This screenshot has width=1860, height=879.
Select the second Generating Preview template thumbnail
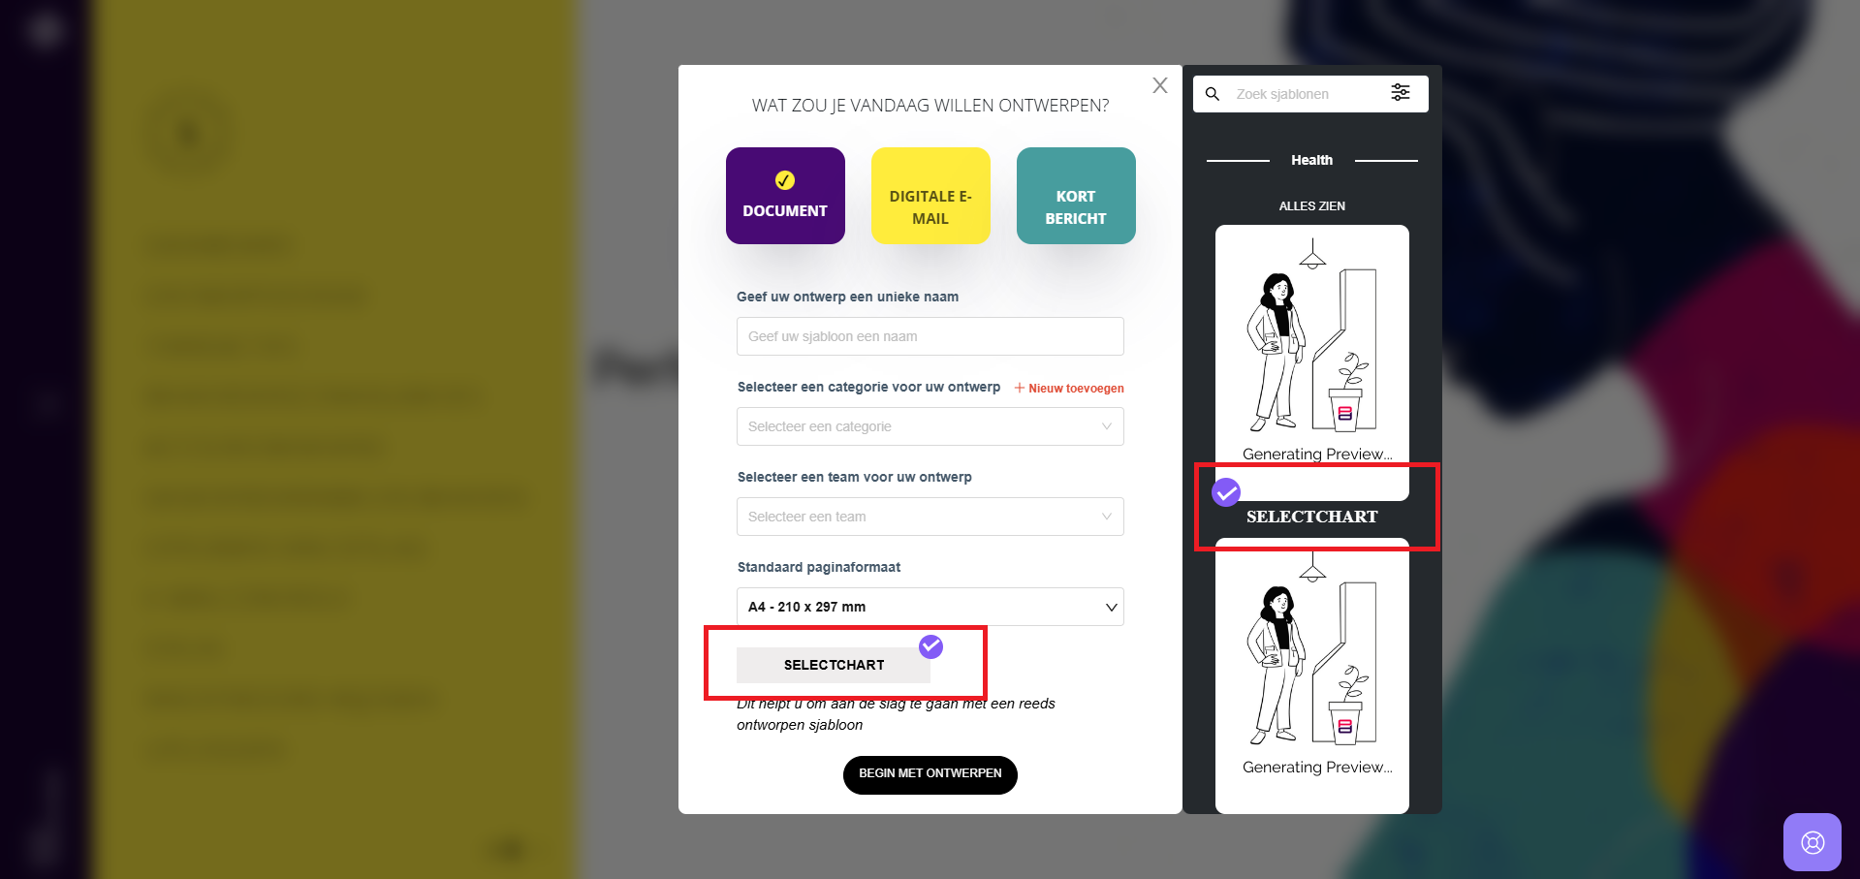pyautogui.click(x=1312, y=676)
